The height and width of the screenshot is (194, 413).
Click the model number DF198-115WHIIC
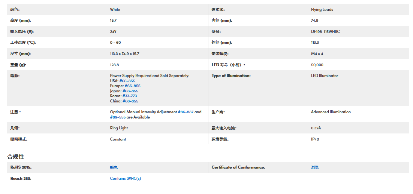point(325,32)
